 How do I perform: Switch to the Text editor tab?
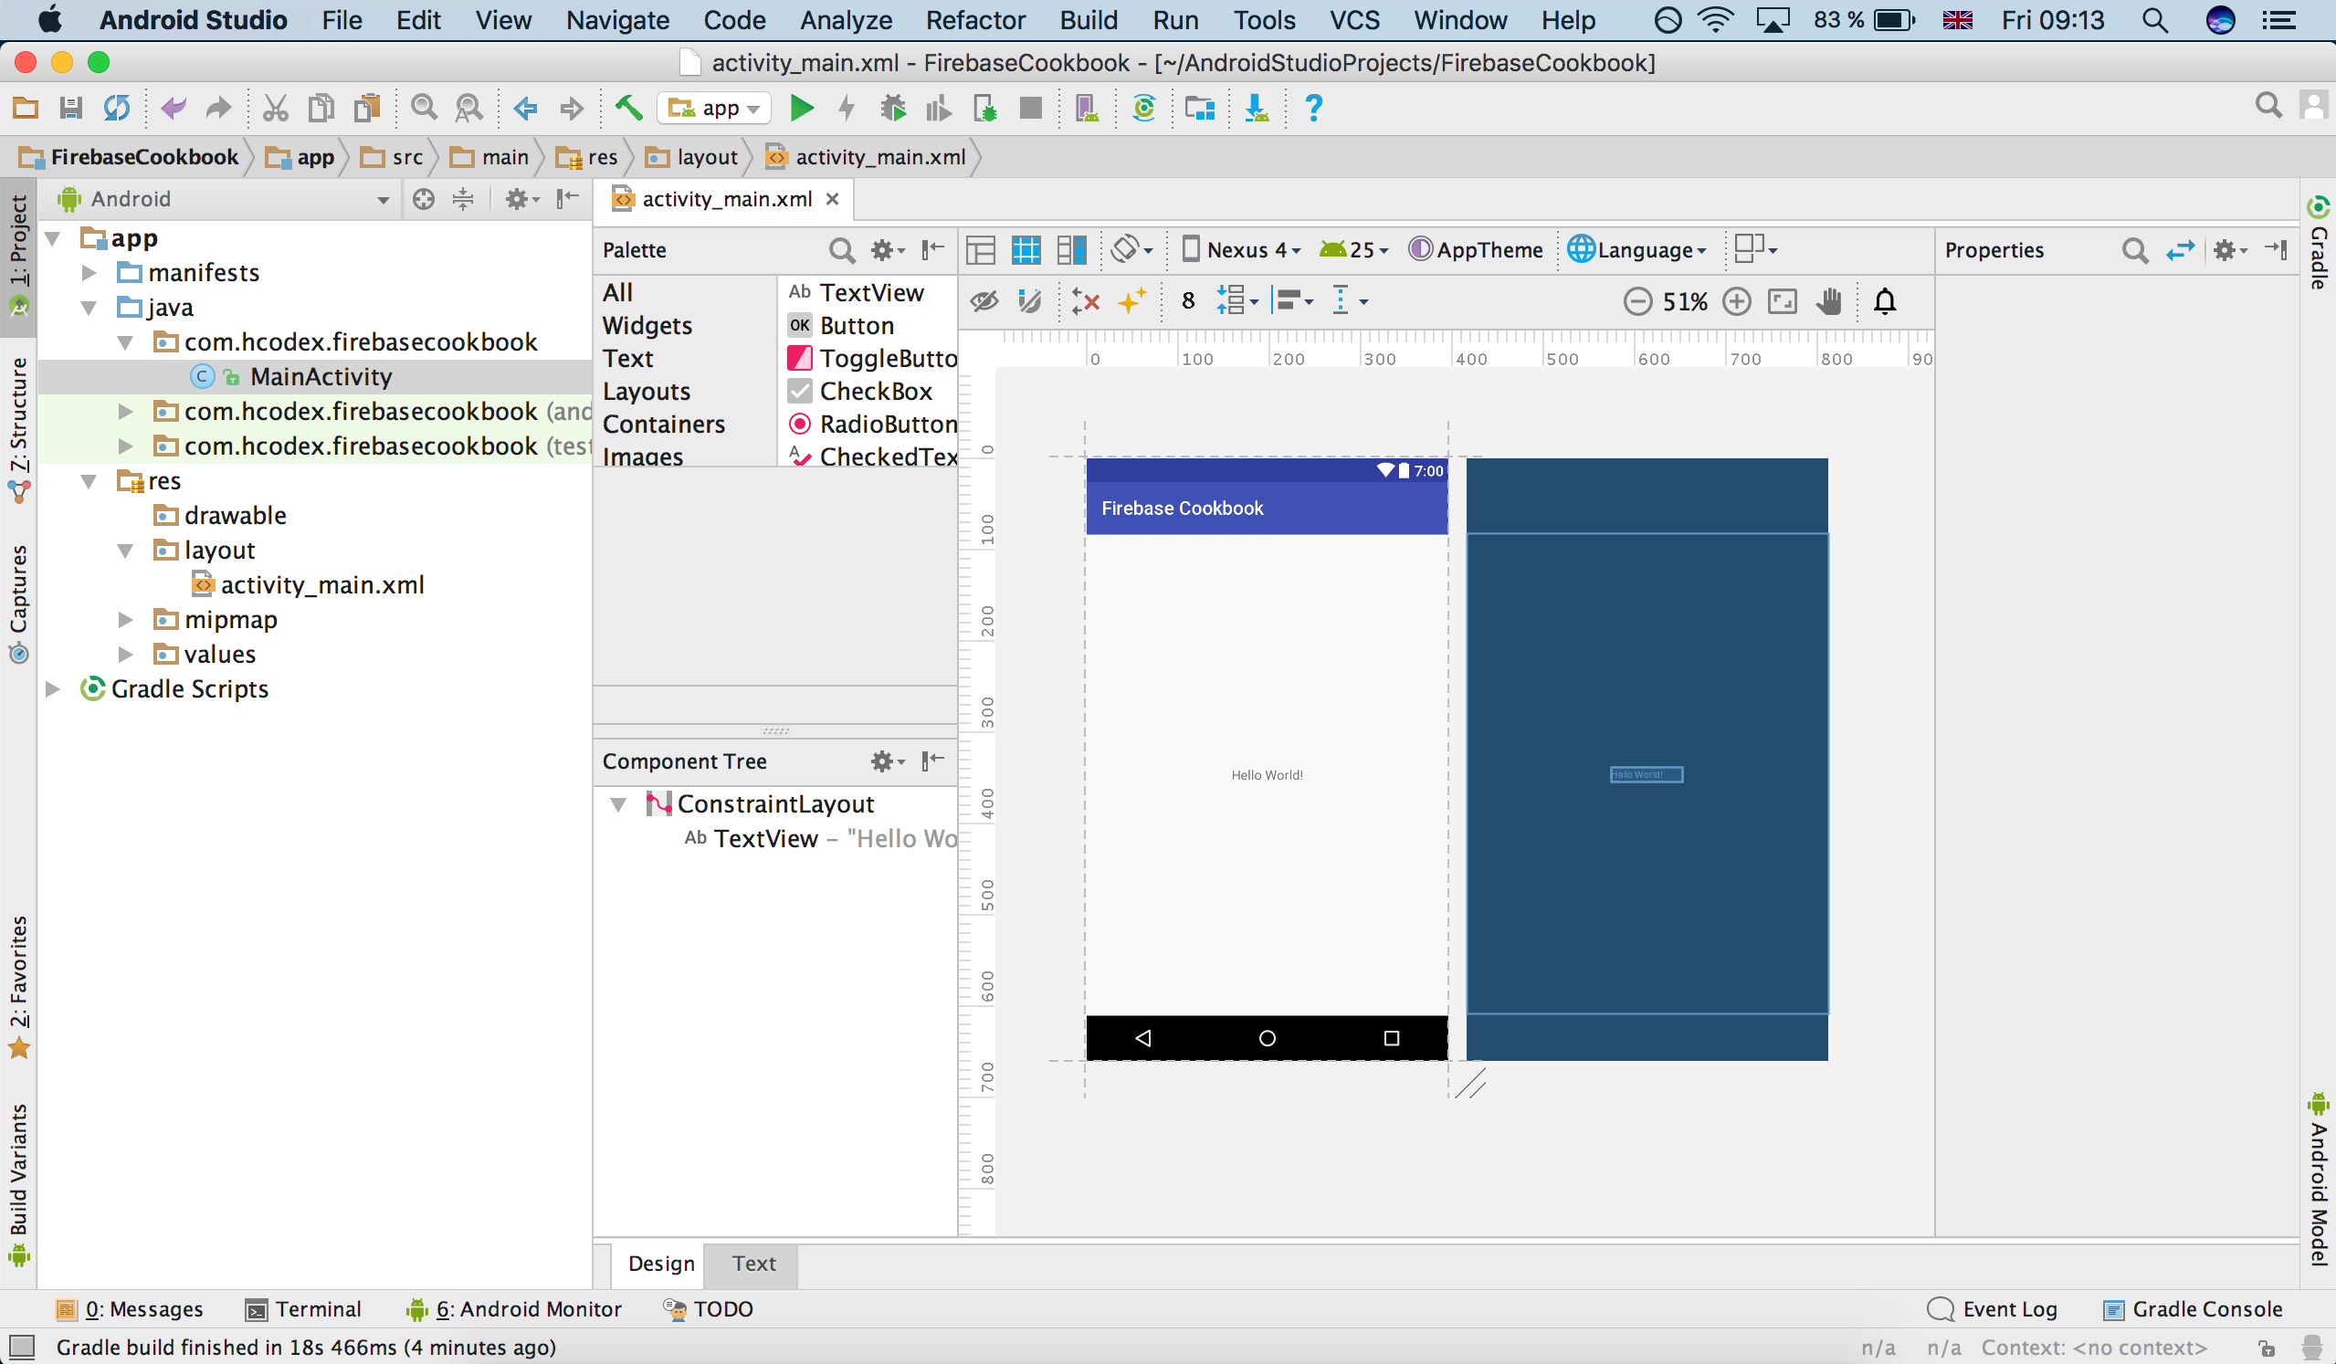click(x=752, y=1263)
